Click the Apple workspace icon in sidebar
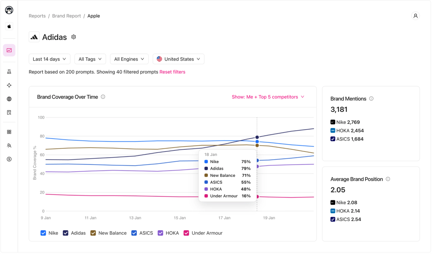Image resolution: width=433 pixels, height=254 pixels. (9, 26)
